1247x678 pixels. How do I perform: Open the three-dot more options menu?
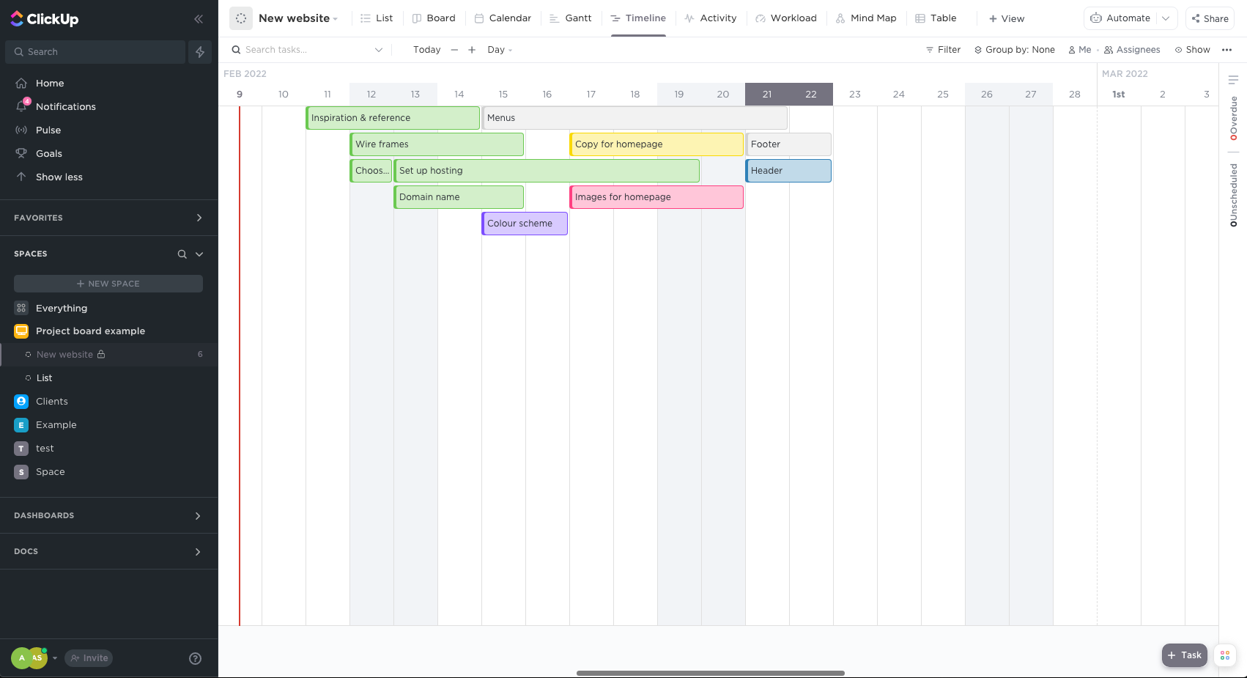pos(1226,50)
